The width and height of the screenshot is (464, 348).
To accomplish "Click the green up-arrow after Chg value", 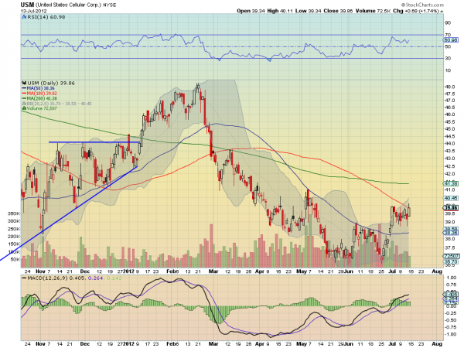I will click(x=442, y=12).
